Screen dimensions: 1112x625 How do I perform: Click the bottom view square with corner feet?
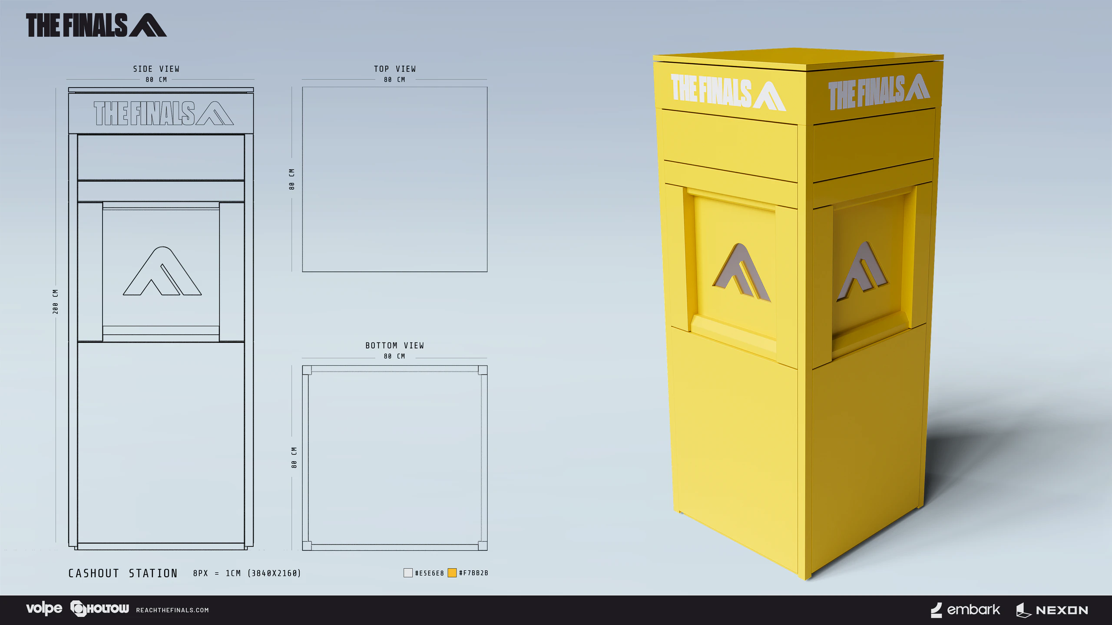(x=395, y=458)
